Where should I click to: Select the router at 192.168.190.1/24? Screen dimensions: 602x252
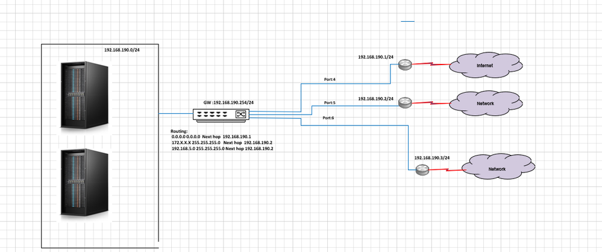[x=405, y=65]
